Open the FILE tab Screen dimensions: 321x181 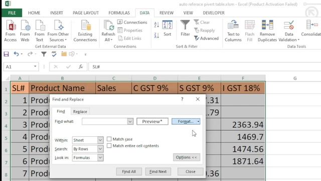pyautogui.click(x=12, y=13)
